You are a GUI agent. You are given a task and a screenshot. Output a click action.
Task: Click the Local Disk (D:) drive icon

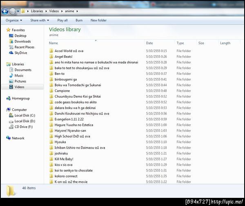(11, 122)
